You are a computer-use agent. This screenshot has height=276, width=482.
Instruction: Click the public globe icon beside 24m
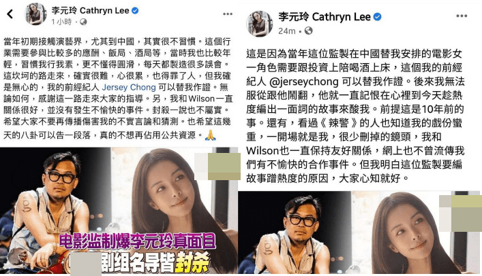tap(308, 31)
